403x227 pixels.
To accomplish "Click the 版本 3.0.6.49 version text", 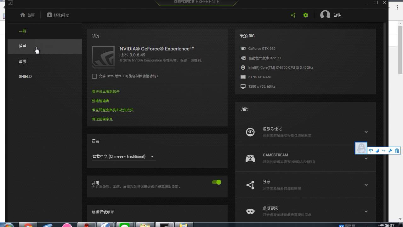I will point(132,55).
